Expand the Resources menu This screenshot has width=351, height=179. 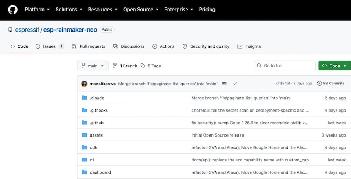[103, 10]
